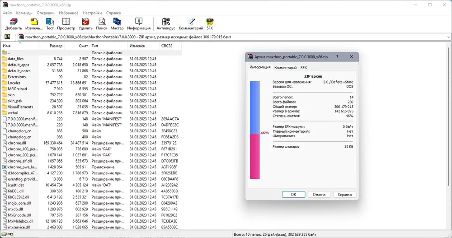Image resolution: width=452 pixels, height=238 pixels.
Task: Run the Тест (Test) archive tool
Action: coord(50,24)
